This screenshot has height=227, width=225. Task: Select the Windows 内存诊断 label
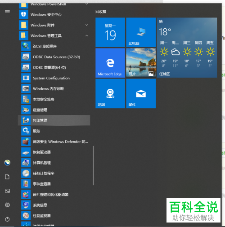pos(49,89)
